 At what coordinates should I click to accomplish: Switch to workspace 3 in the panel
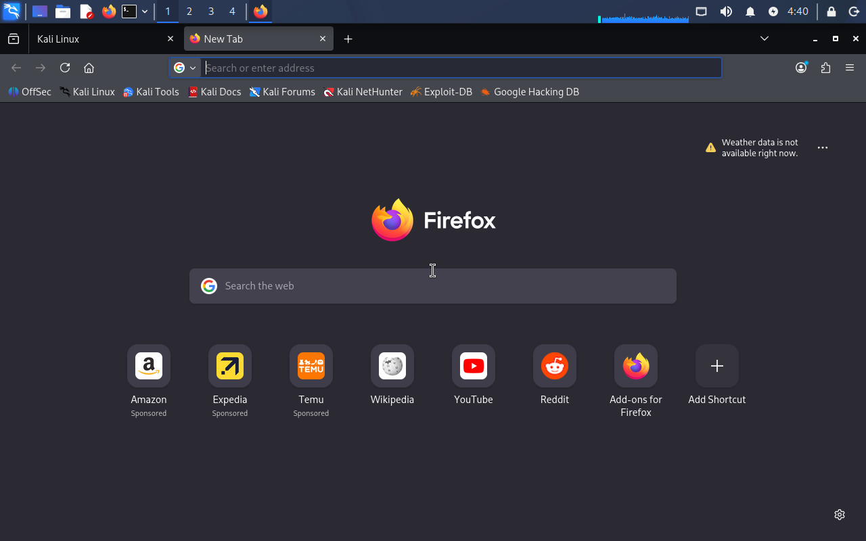211,11
